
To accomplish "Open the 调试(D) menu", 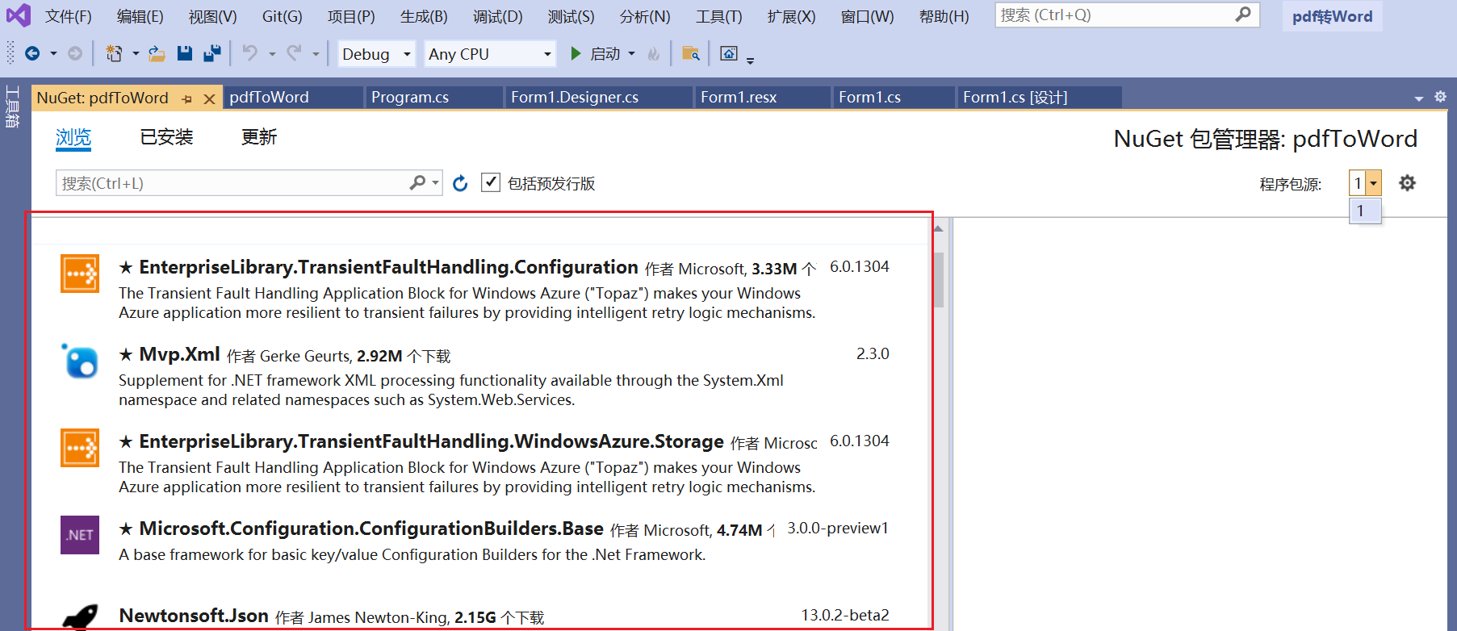I will [x=498, y=16].
